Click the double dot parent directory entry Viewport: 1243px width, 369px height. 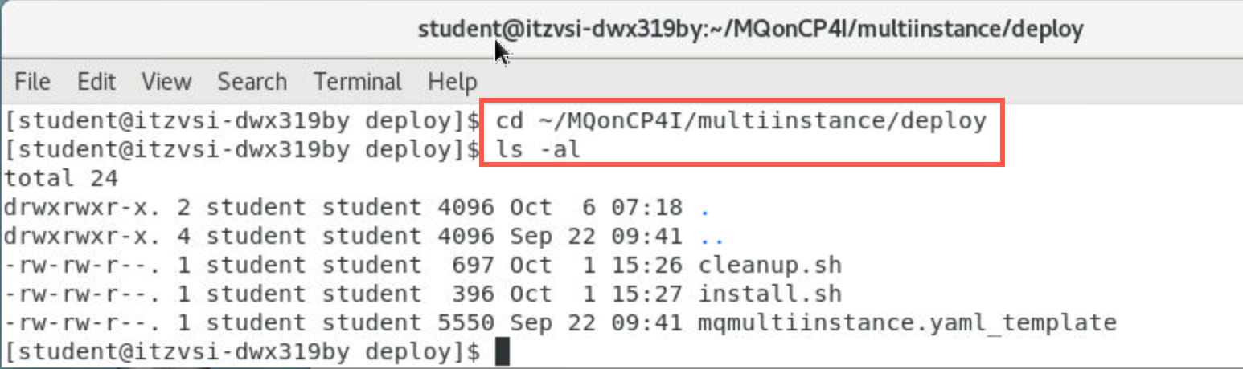(712, 238)
